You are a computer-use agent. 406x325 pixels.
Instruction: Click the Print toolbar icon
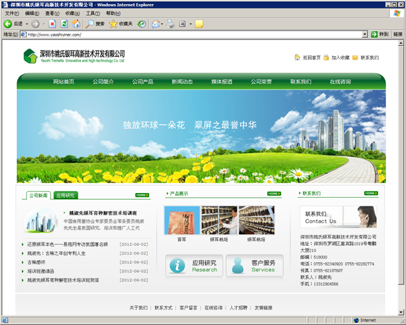(x=171, y=24)
